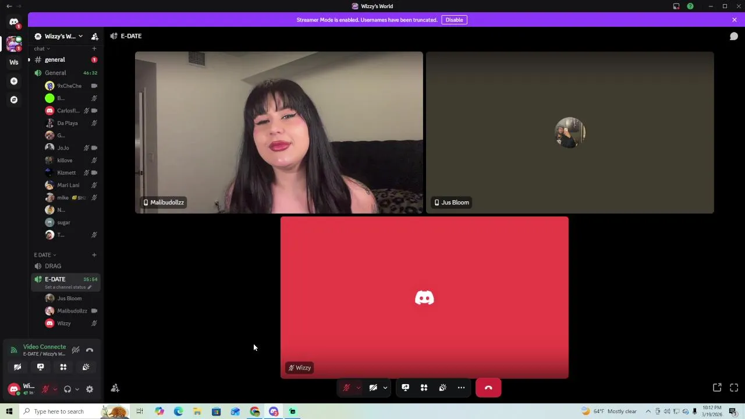
Task: Share screen button in voice panel
Action: tap(40, 367)
